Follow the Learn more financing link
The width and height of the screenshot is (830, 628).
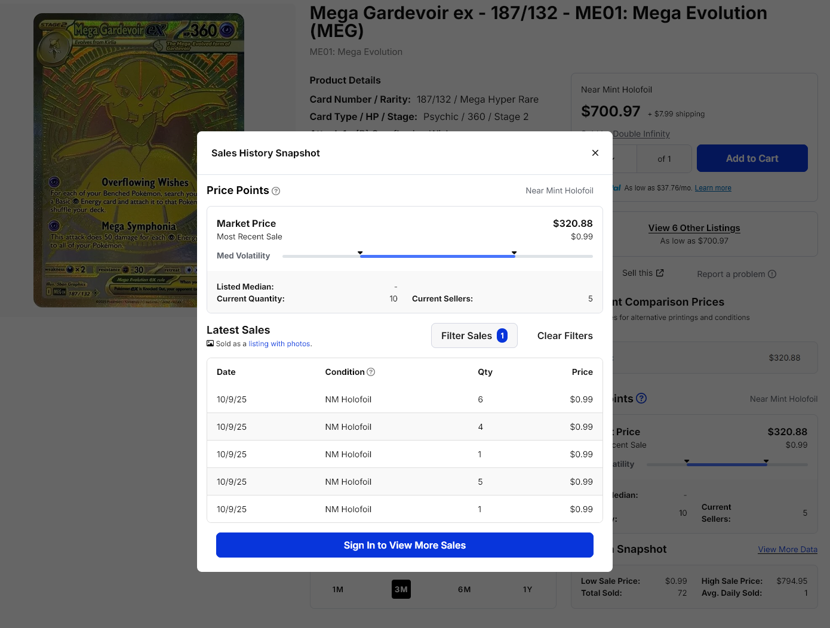point(713,188)
